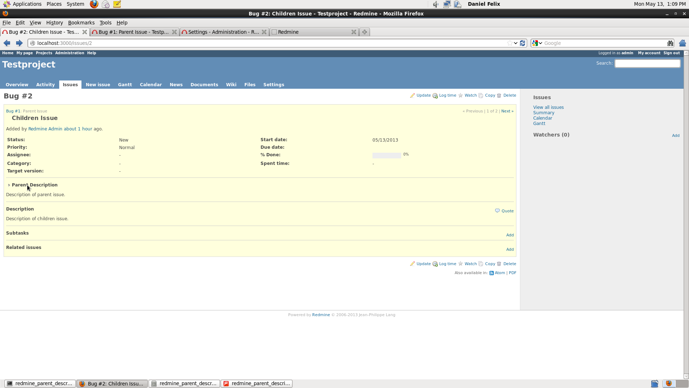Click the Quote speech bubble icon
This screenshot has height=388, width=689.
tap(497, 211)
